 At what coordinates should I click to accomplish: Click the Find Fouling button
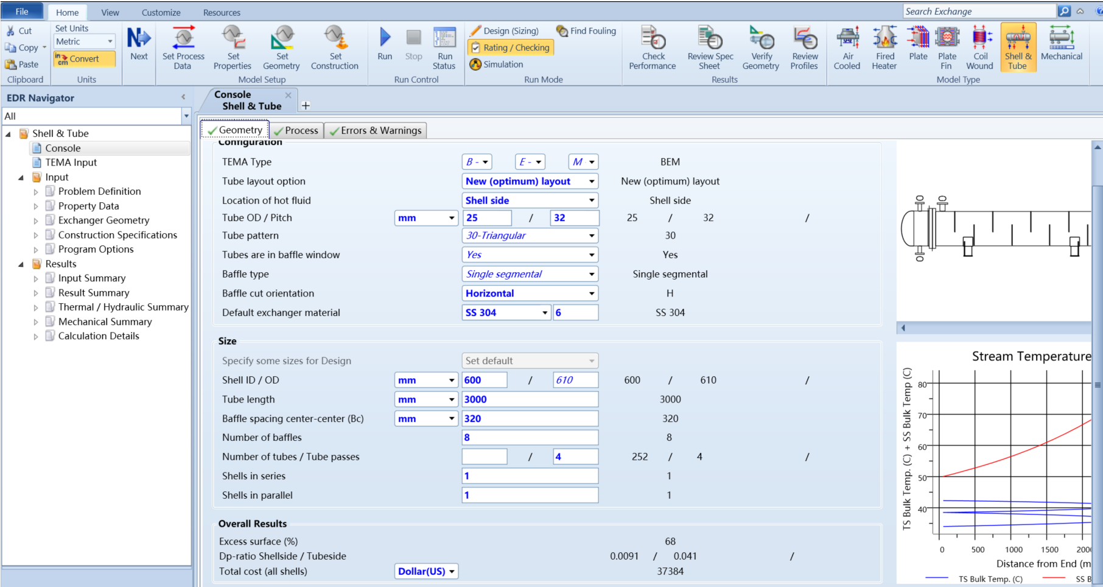[587, 31]
